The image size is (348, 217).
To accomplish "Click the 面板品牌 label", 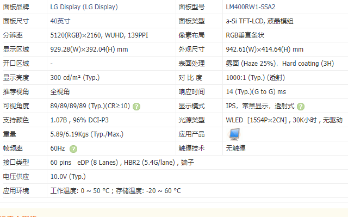I will 16,7.
